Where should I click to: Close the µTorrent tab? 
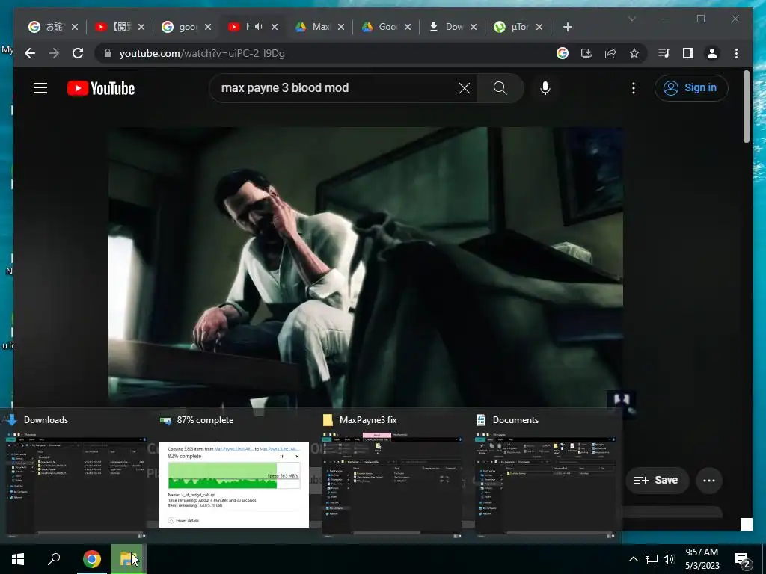click(539, 27)
